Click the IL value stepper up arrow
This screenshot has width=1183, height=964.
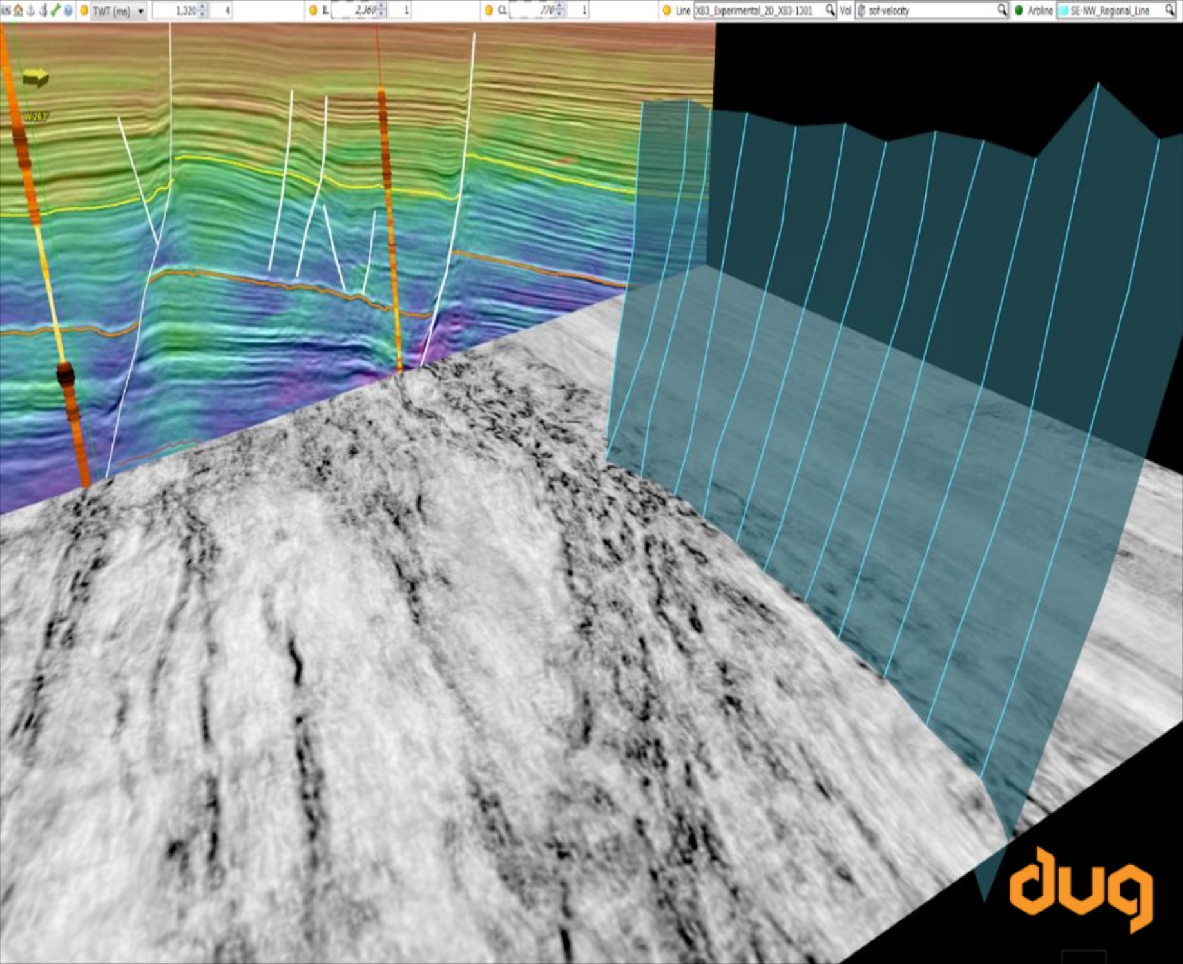point(381,7)
